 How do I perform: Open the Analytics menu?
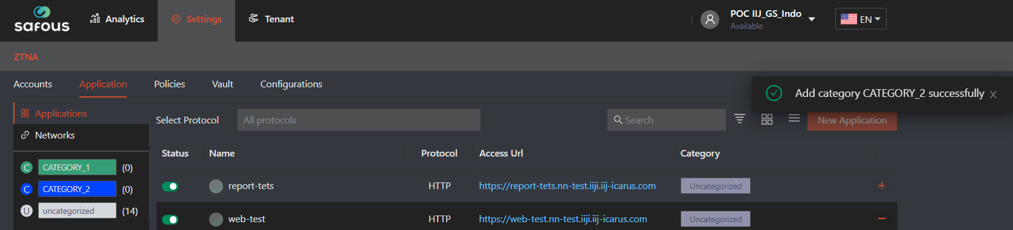click(117, 19)
